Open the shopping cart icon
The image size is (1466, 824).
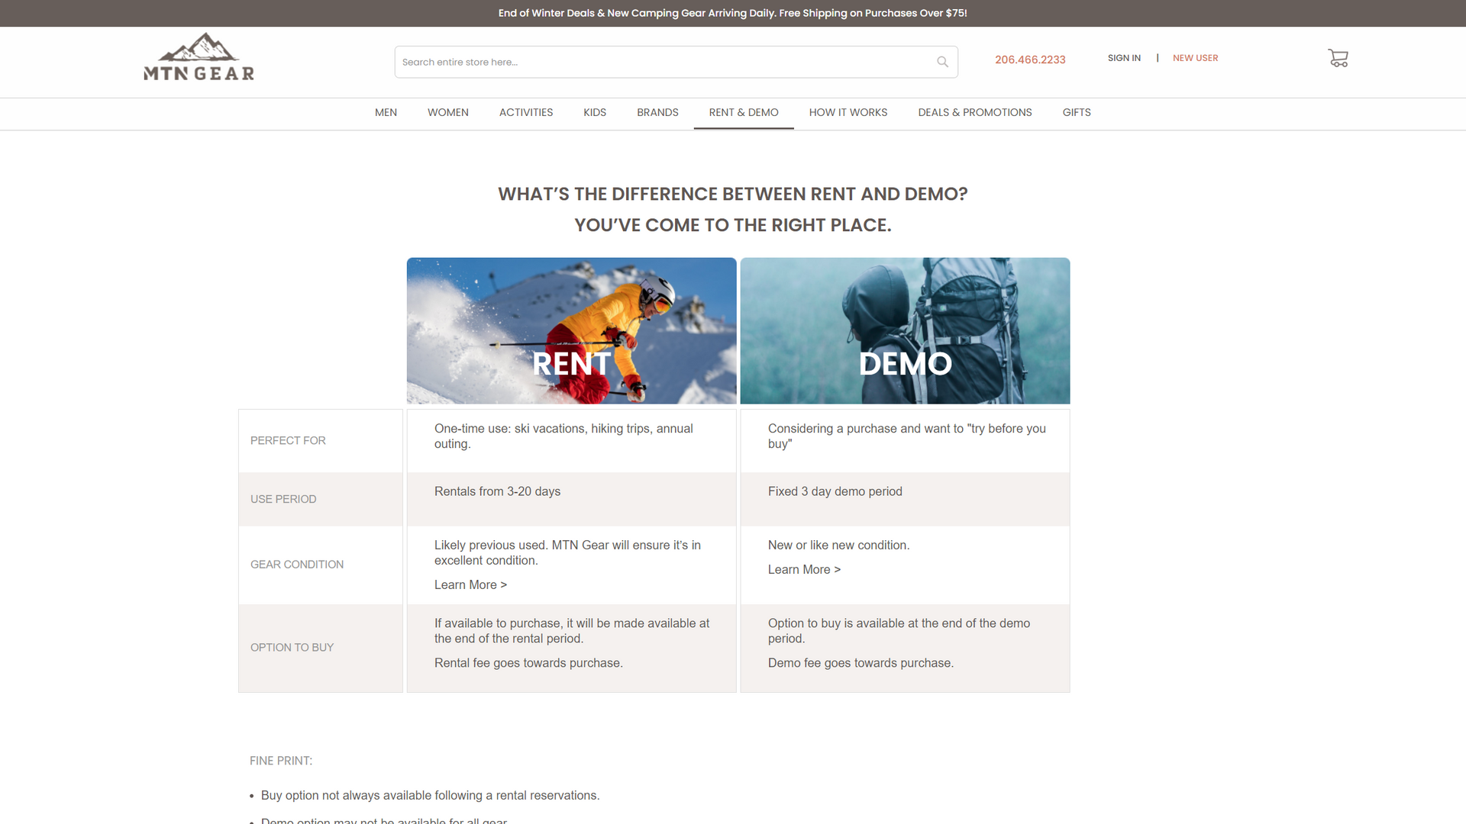tap(1338, 58)
